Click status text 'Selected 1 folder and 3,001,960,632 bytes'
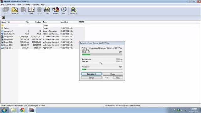 26,105
